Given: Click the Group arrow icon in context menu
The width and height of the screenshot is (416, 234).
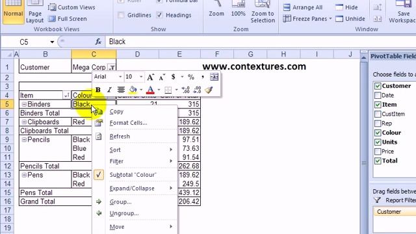Looking at the screenshot, I should click(99, 201).
